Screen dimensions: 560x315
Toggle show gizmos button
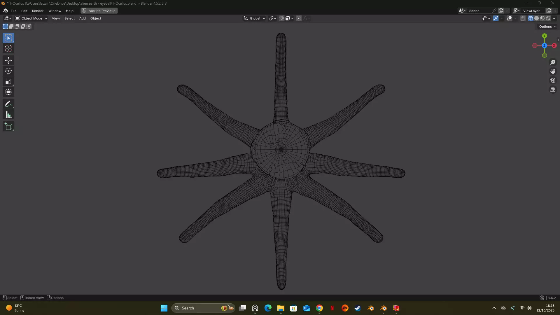(x=496, y=18)
